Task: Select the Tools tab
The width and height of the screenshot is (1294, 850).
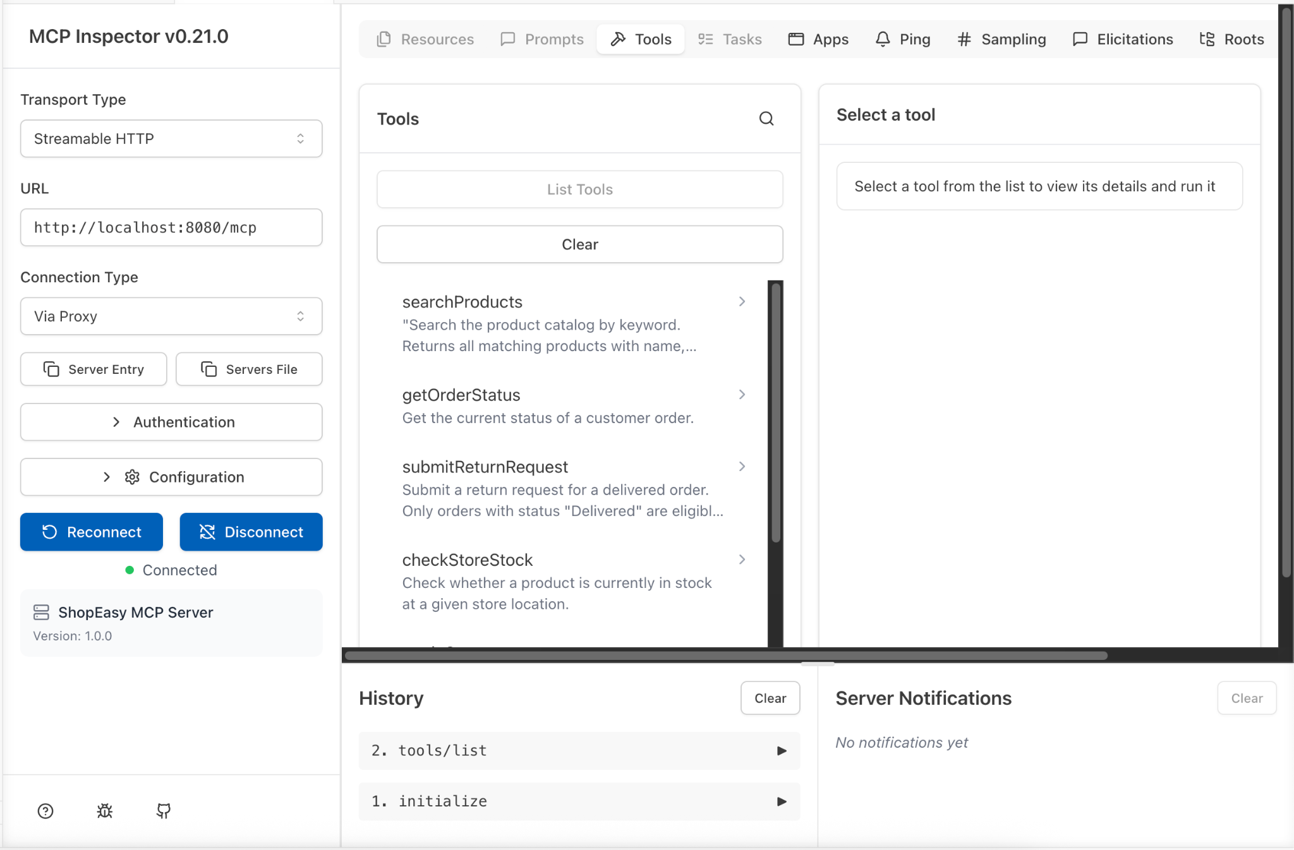Action: pyautogui.click(x=641, y=39)
